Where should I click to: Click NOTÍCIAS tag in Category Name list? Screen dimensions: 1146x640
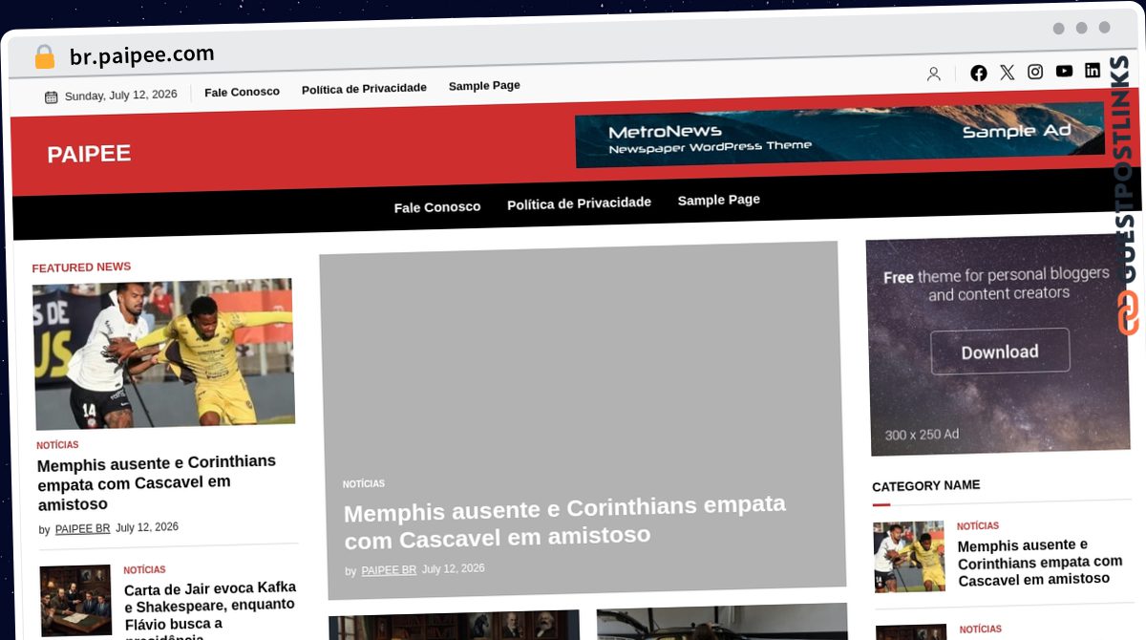(x=978, y=526)
